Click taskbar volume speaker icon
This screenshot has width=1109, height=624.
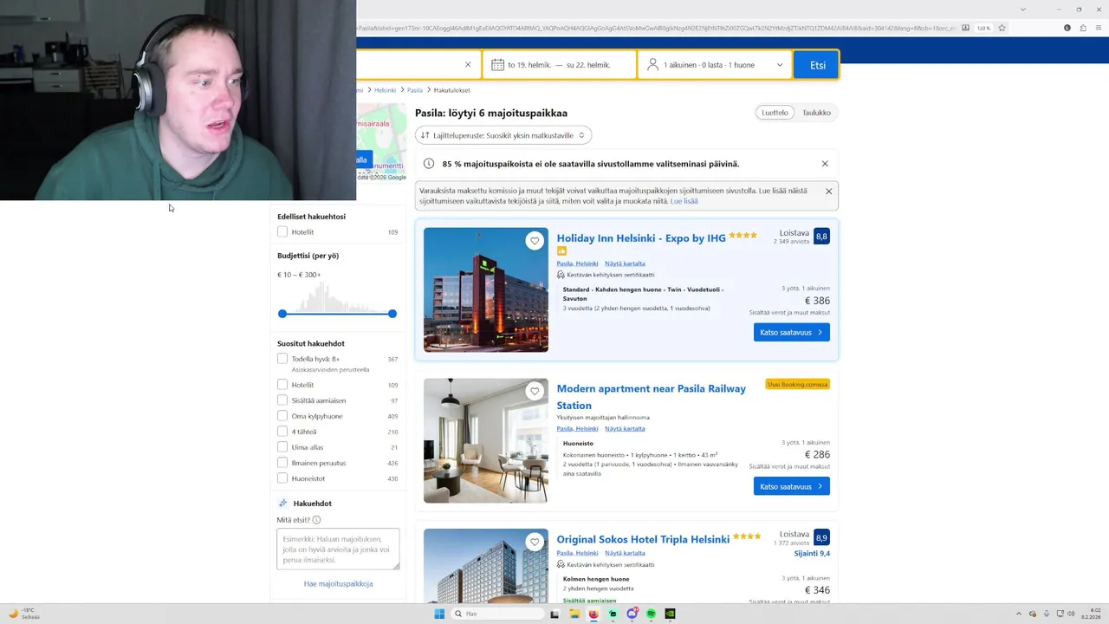[1072, 614]
